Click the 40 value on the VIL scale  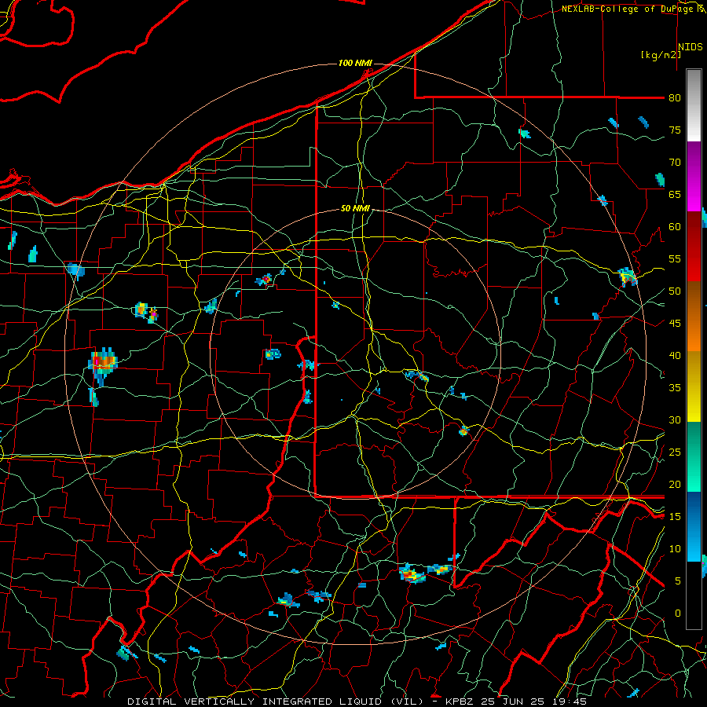coord(675,355)
